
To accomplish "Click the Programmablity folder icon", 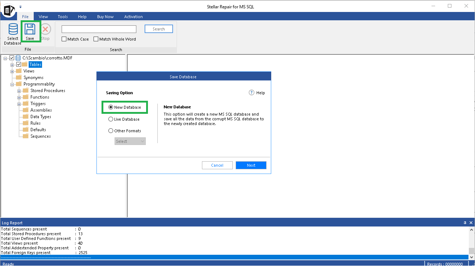I will pyautogui.click(x=19, y=84).
